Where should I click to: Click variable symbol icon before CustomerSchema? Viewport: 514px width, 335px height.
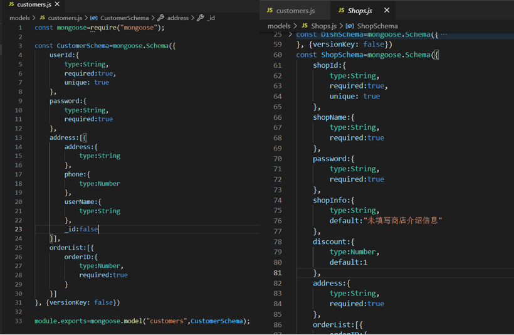tap(94, 18)
